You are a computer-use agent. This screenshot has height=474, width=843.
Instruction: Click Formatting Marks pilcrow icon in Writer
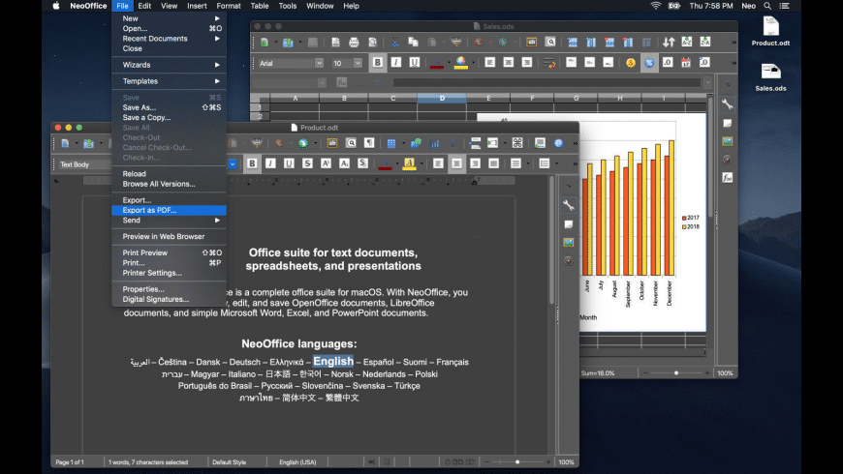(369, 143)
